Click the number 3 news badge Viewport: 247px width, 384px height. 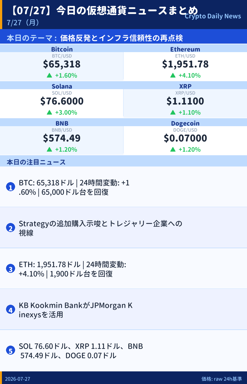pyautogui.click(x=10, y=269)
